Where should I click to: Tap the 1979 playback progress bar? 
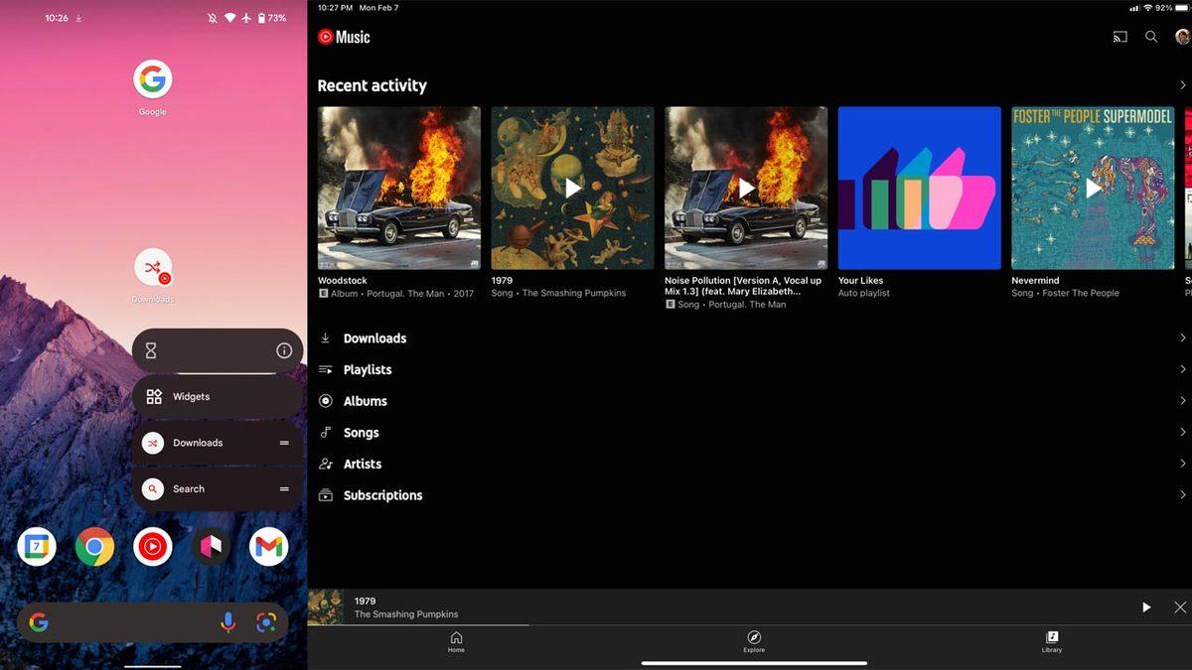pos(447,624)
